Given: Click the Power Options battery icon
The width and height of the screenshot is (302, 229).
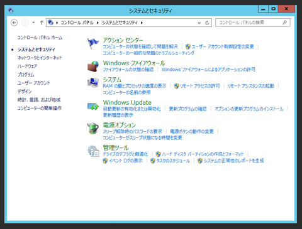Looking at the screenshot, I should coord(93,128).
